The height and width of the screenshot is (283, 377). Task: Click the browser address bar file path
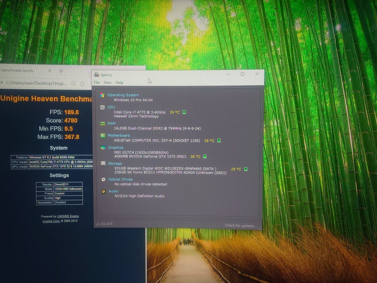[x=35, y=83]
